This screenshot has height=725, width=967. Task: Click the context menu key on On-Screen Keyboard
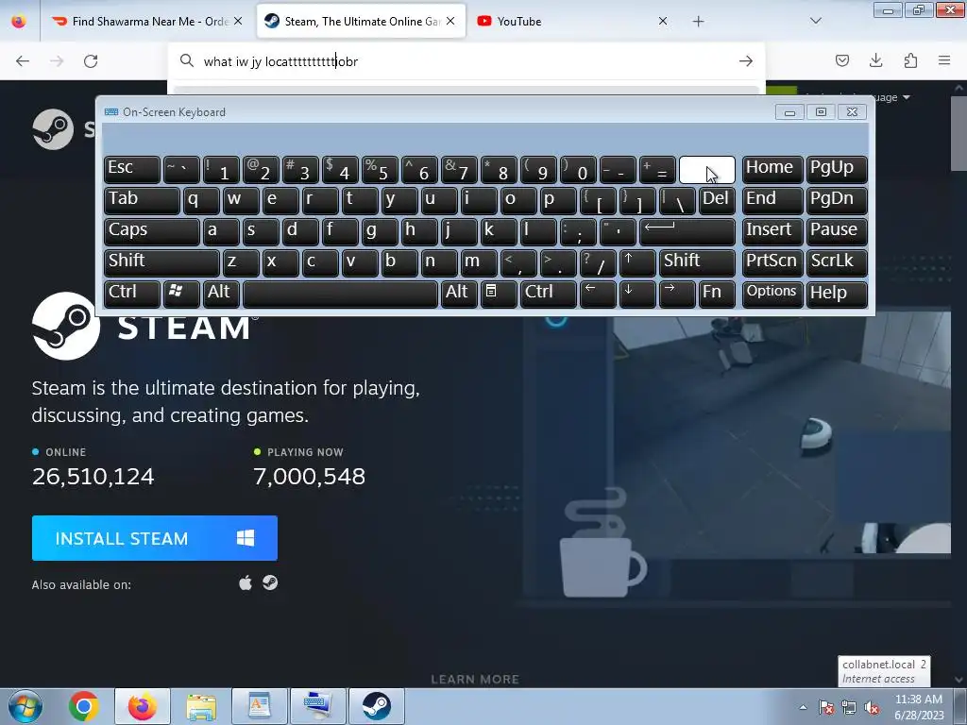(499, 295)
